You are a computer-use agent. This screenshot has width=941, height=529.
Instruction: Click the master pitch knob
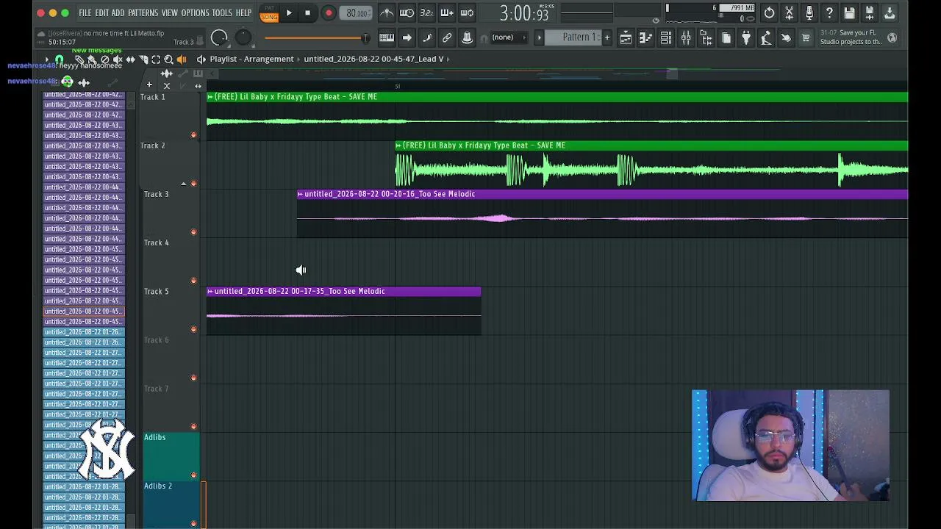click(x=243, y=38)
